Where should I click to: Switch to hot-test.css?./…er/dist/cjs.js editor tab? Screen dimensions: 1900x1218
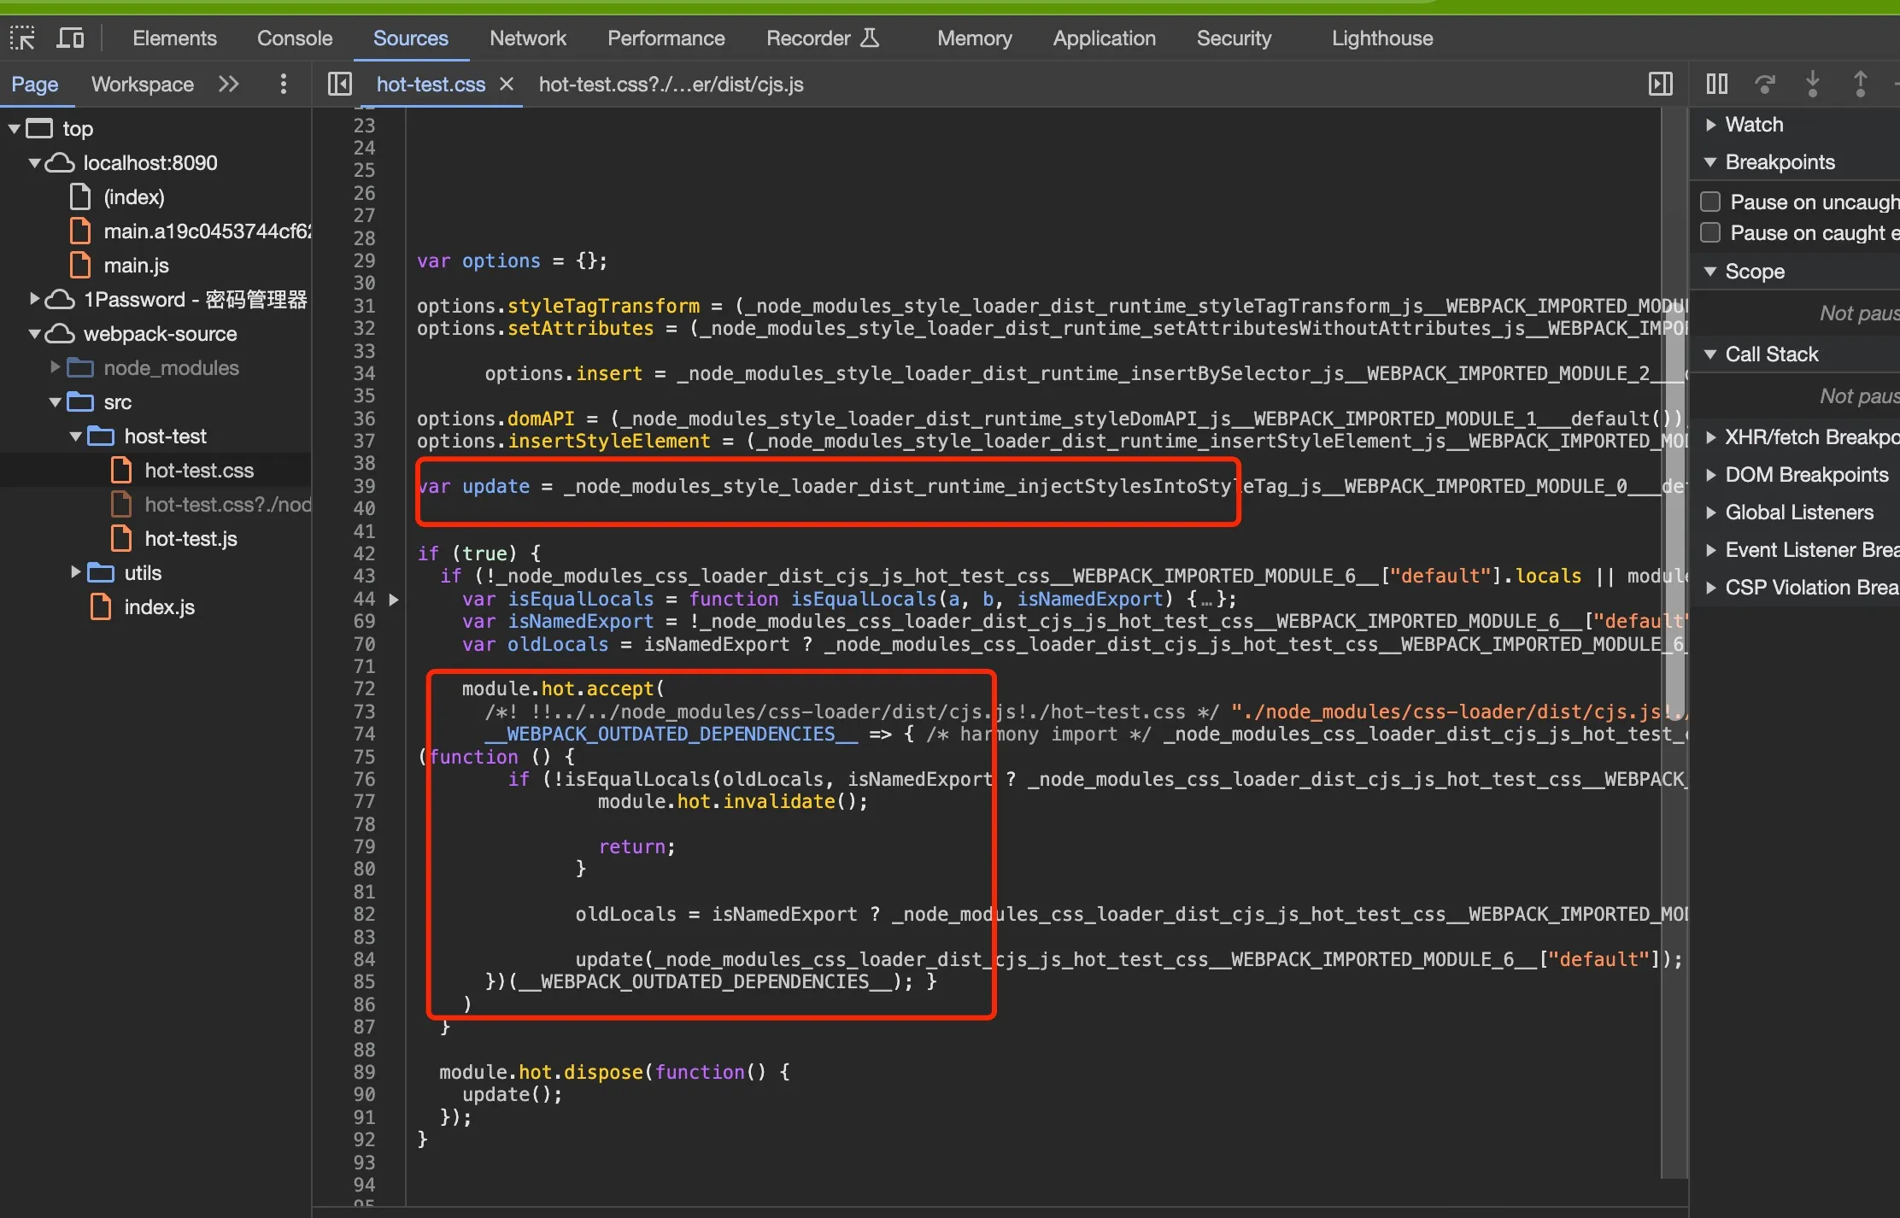pos(671,85)
